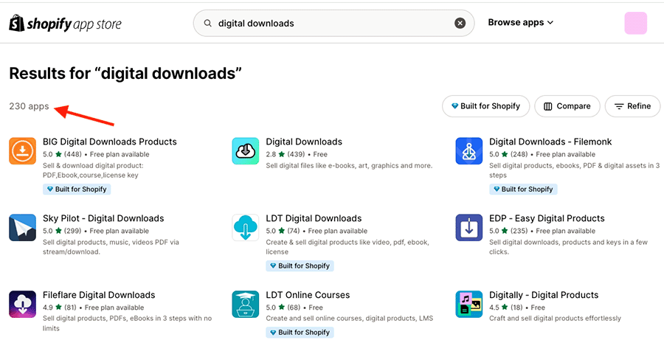Toggle the Built for Shopify filter
This screenshot has width=664, height=351.
[x=485, y=106]
